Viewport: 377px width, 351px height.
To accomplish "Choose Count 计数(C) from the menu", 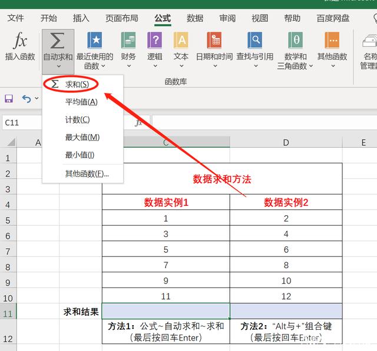I will click(82, 119).
